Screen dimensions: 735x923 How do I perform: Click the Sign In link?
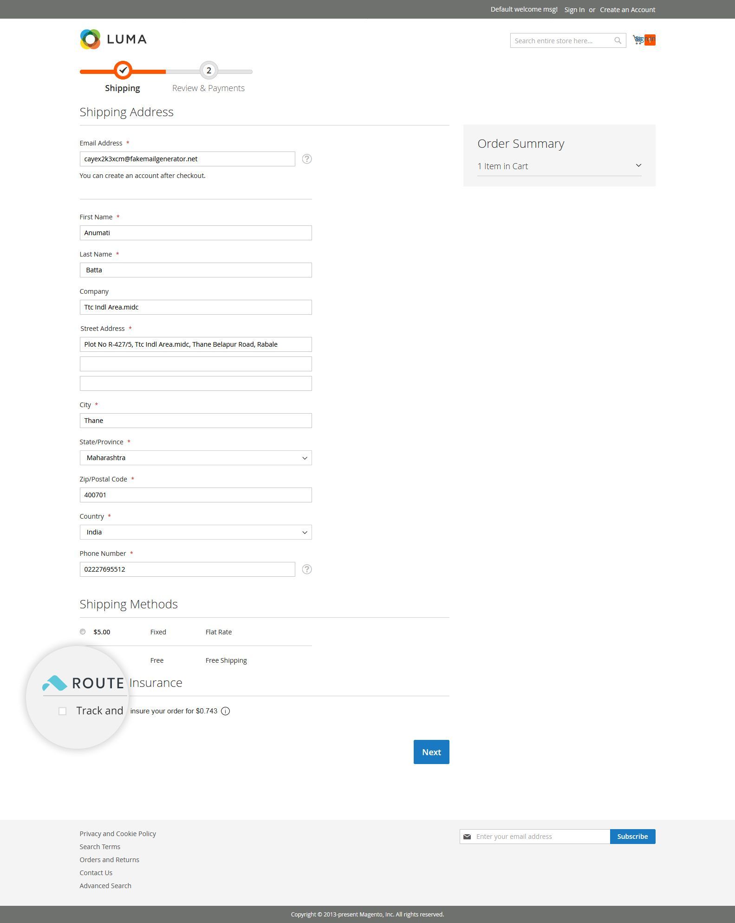(574, 10)
